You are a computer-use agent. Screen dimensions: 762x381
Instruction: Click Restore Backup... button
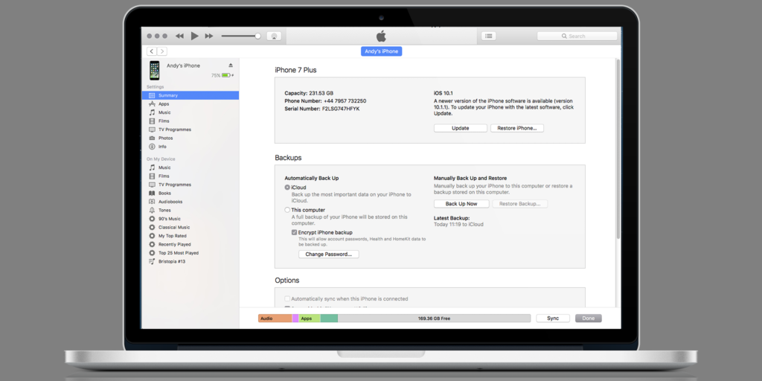[520, 204]
